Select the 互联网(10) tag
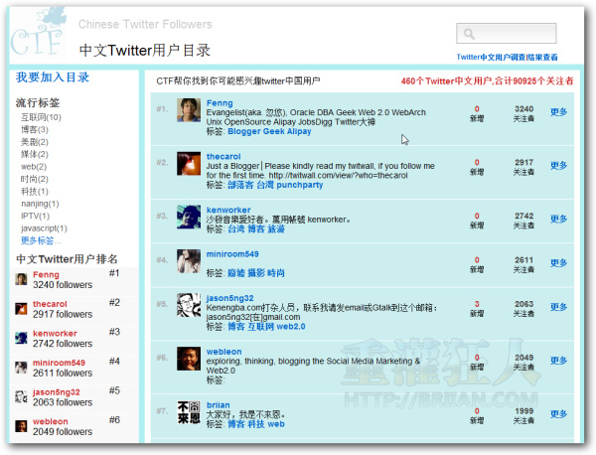This screenshot has height=455, width=596. tap(41, 117)
